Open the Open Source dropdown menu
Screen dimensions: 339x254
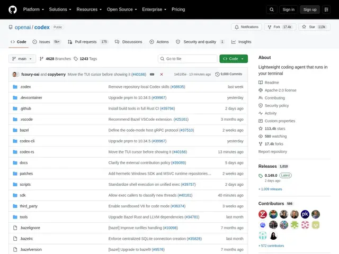click(122, 10)
